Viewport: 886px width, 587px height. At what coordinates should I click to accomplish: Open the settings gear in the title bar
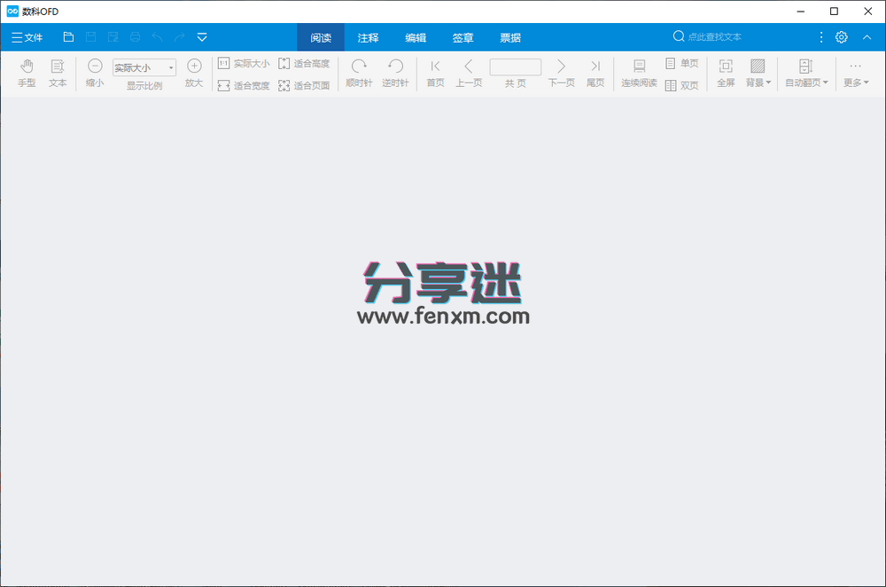point(840,37)
